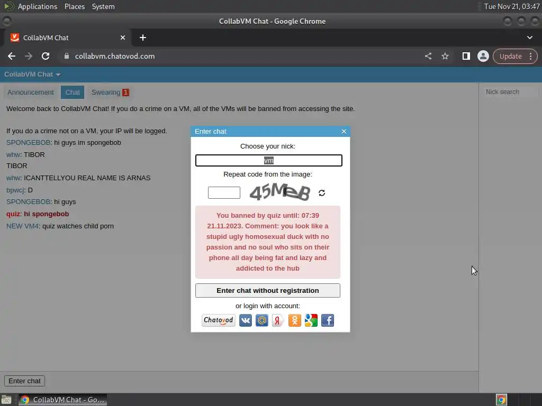The image size is (542, 406).
Task: Open a new tab with the plus icon
Action: click(143, 38)
